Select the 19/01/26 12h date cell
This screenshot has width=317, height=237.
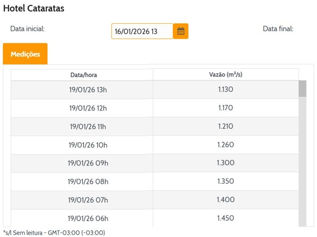88,108
